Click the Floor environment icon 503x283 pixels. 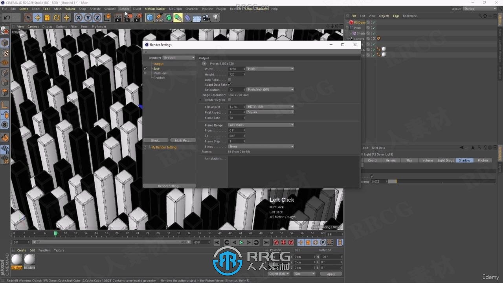(197, 18)
